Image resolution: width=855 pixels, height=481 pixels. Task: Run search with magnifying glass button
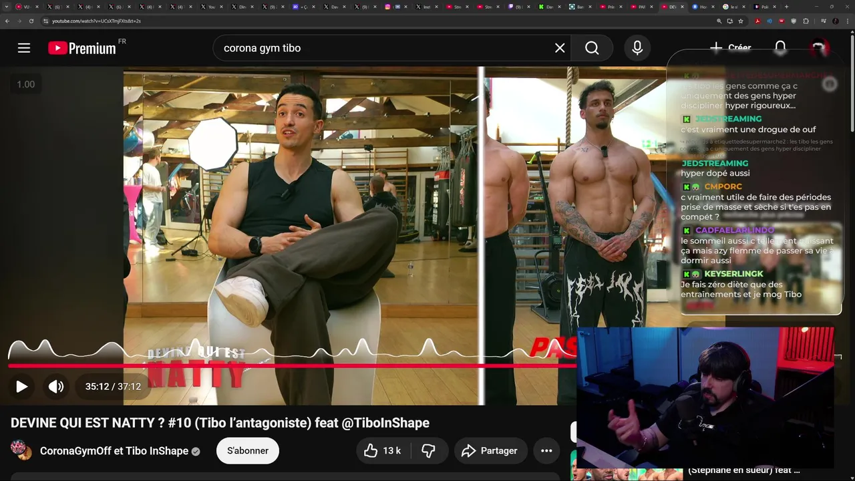[x=592, y=48]
